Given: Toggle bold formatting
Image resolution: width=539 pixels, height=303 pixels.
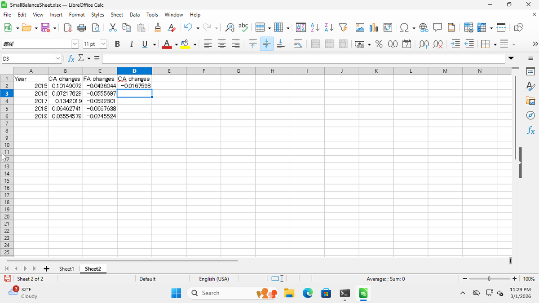Looking at the screenshot, I should (x=117, y=44).
